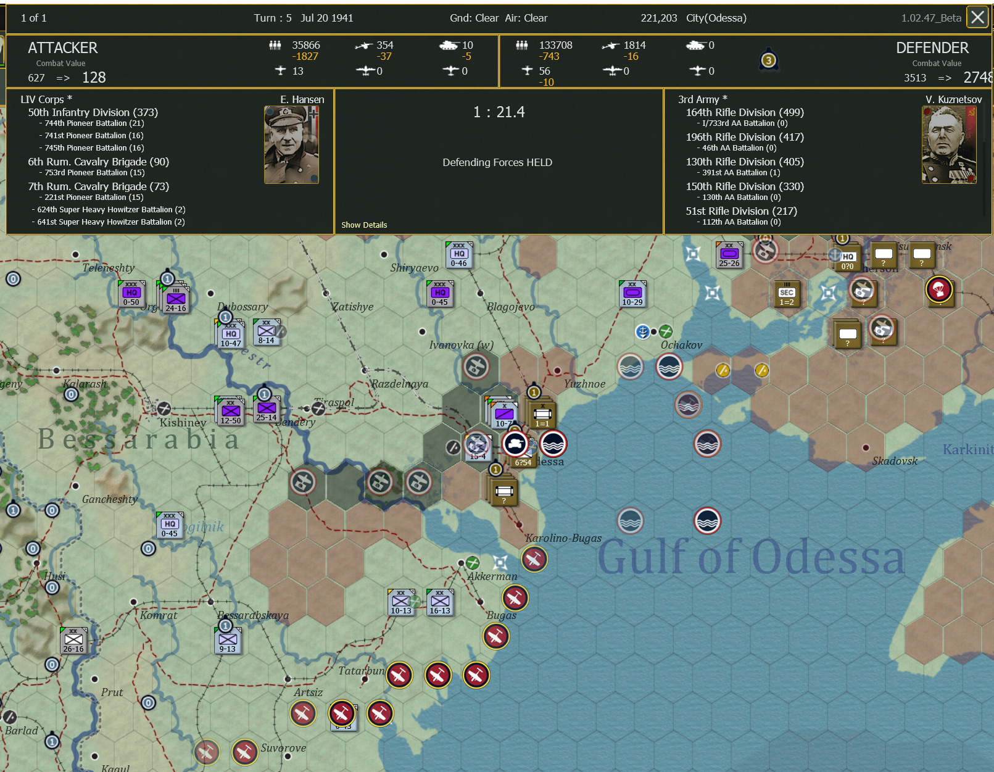Screen dimensions: 994x772
Task: Select the 12-50 unit counter
Action: point(231,412)
